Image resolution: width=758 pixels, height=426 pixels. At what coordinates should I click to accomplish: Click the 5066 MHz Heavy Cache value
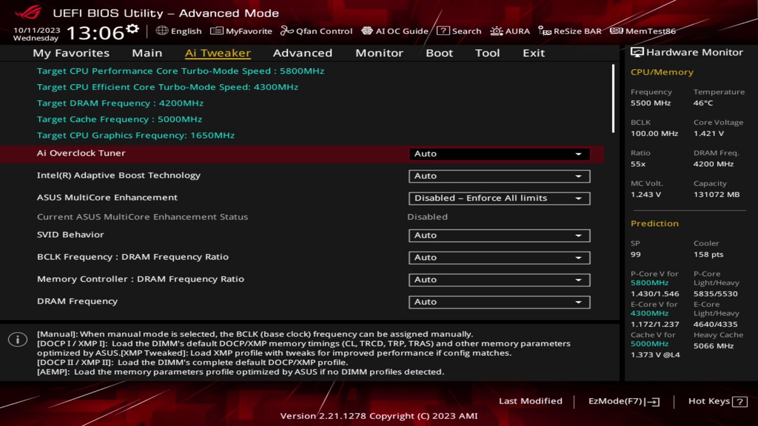click(714, 346)
